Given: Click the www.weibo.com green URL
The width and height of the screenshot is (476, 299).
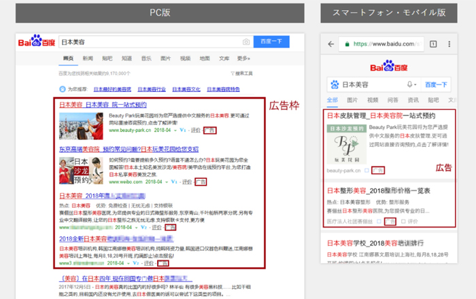Looking at the screenshot, I should (x=126, y=182).
